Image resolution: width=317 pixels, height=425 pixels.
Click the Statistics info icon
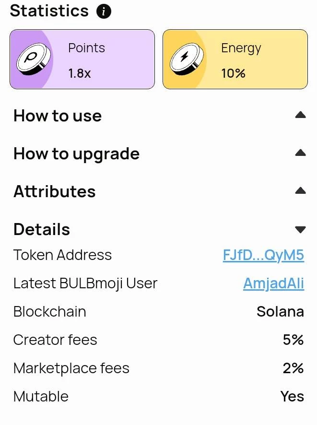point(104,12)
